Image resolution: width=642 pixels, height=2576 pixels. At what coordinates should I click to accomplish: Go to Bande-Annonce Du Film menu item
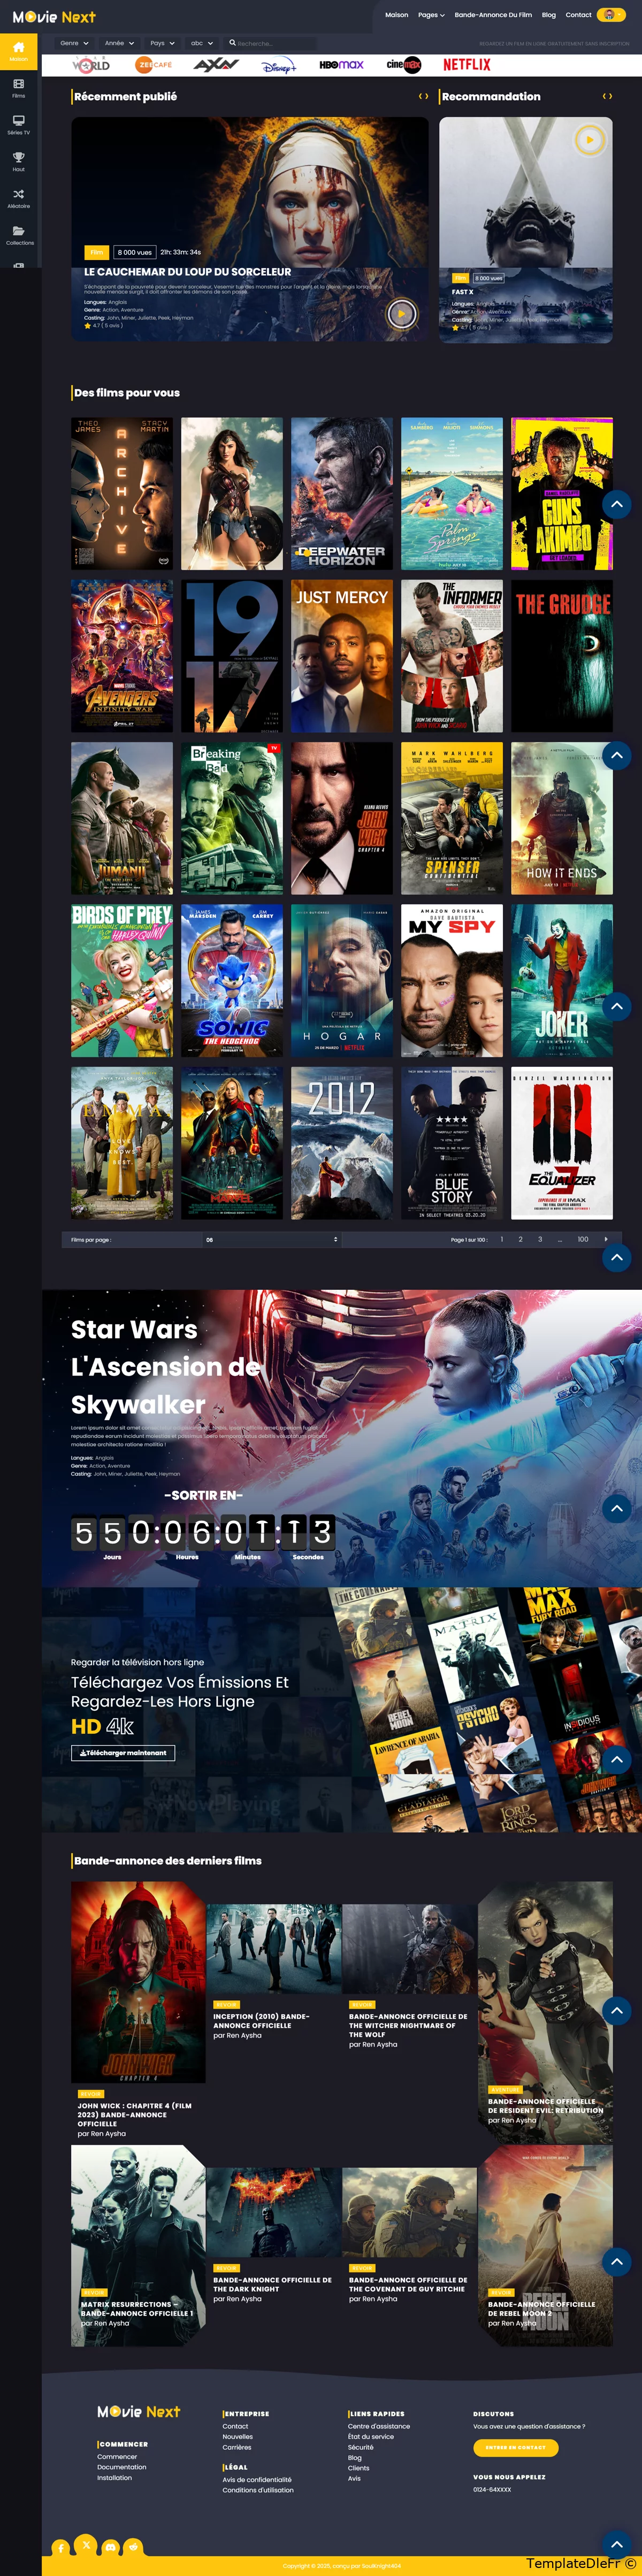pos(493,15)
